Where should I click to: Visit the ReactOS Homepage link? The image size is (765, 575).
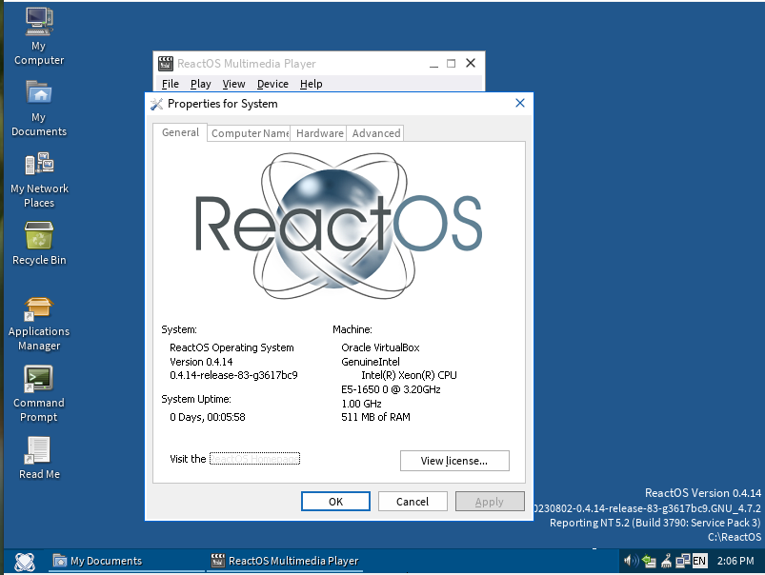tap(254, 459)
